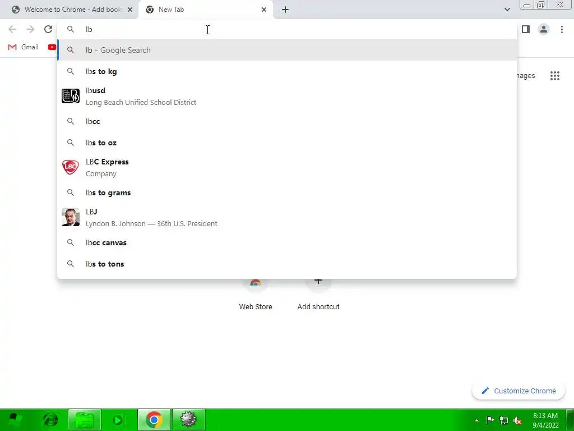This screenshot has width=574, height=431.
Task: Select the New Tab tab
Action: 205,10
